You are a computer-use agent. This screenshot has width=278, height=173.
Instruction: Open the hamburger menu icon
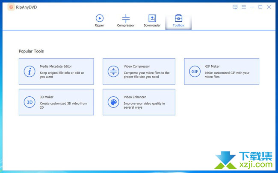244,7
